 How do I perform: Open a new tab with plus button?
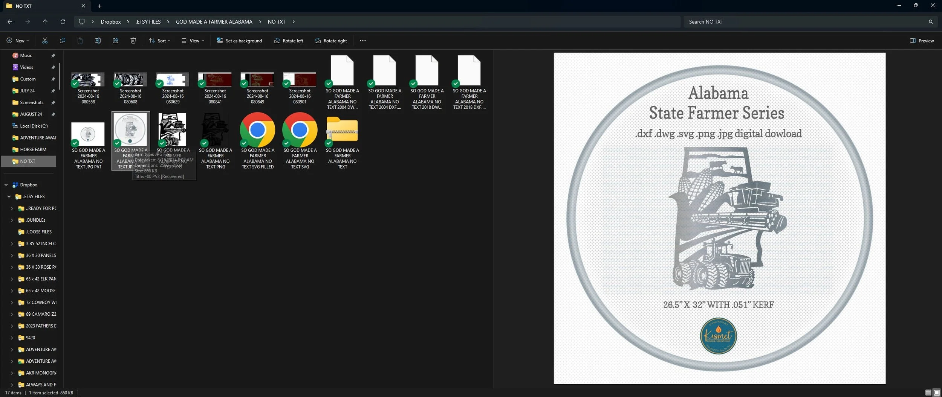point(99,6)
